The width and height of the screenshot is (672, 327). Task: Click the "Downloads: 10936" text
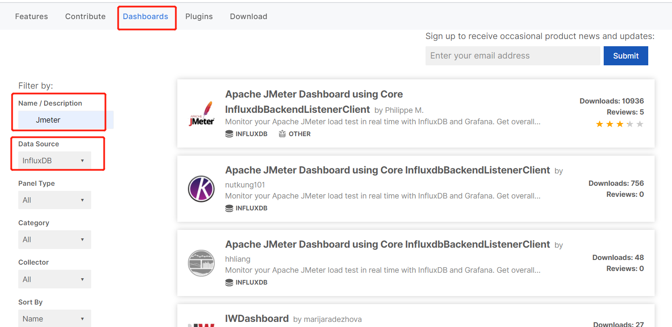click(612, 101)
